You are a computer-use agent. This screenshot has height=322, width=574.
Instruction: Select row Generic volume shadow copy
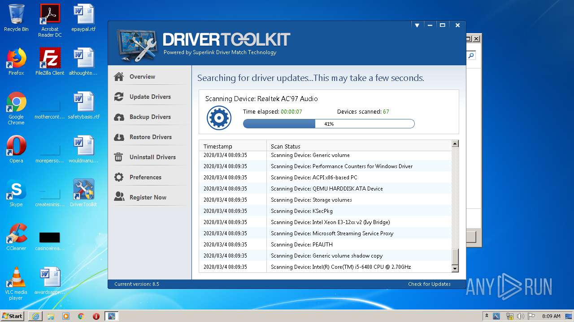(326, 256)
